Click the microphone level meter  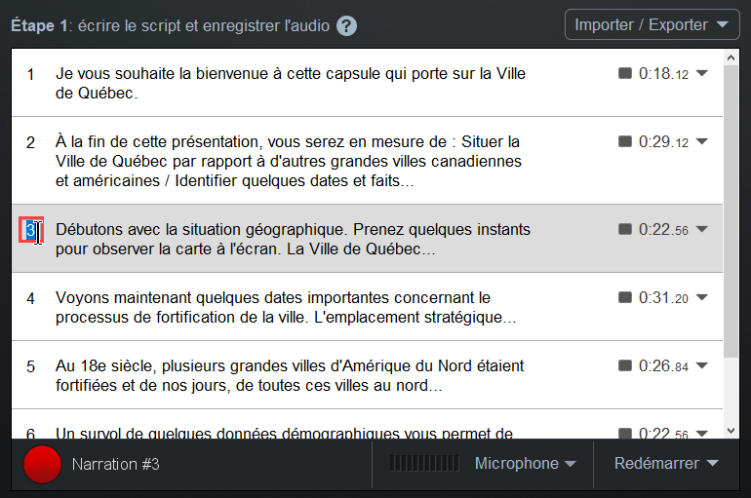point(424,464)
